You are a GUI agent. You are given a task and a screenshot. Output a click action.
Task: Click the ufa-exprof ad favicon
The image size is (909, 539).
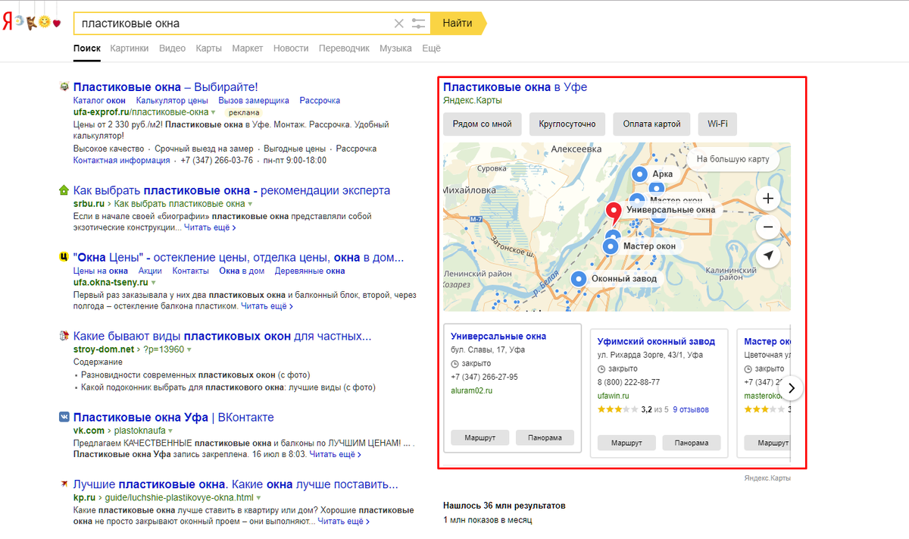coord(64,87)
